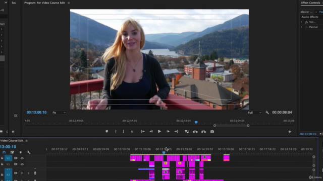Click the Program monitor blue playhead
The height and width of the screenshot is (181, 323).
click(196, 122)
